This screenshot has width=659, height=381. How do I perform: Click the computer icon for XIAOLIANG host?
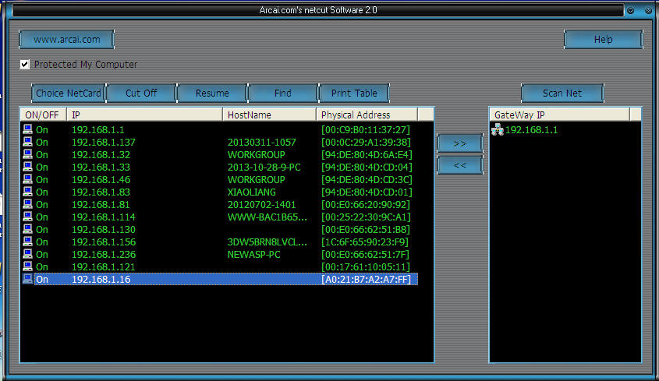27,192
